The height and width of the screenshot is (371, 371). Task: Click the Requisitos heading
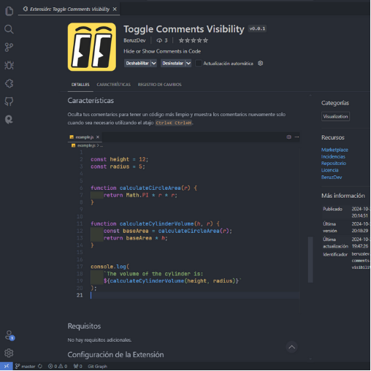(x=84, y=326)
